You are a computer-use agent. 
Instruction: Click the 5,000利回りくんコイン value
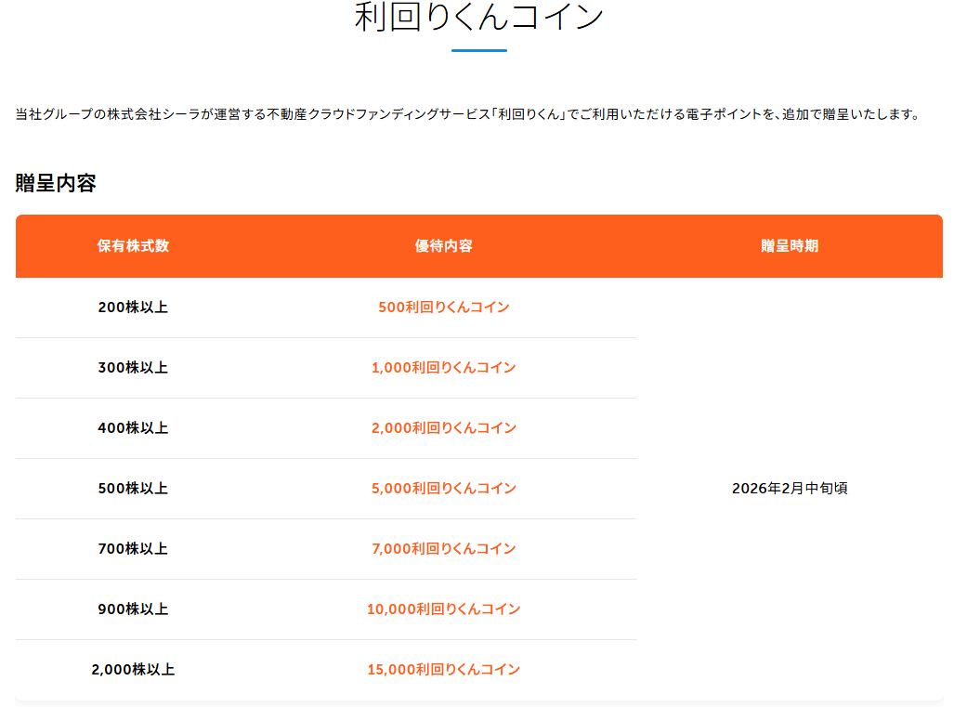[443, 488]
